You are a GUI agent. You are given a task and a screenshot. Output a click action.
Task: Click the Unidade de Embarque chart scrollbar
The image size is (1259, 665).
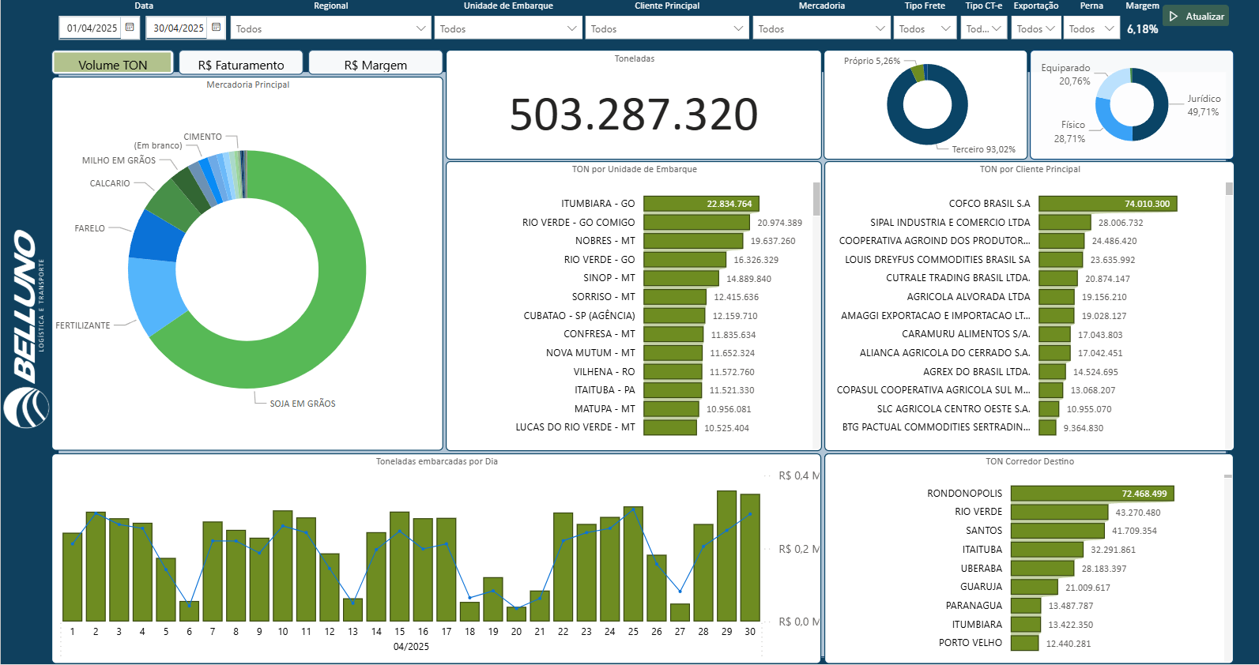coord(816,199)
